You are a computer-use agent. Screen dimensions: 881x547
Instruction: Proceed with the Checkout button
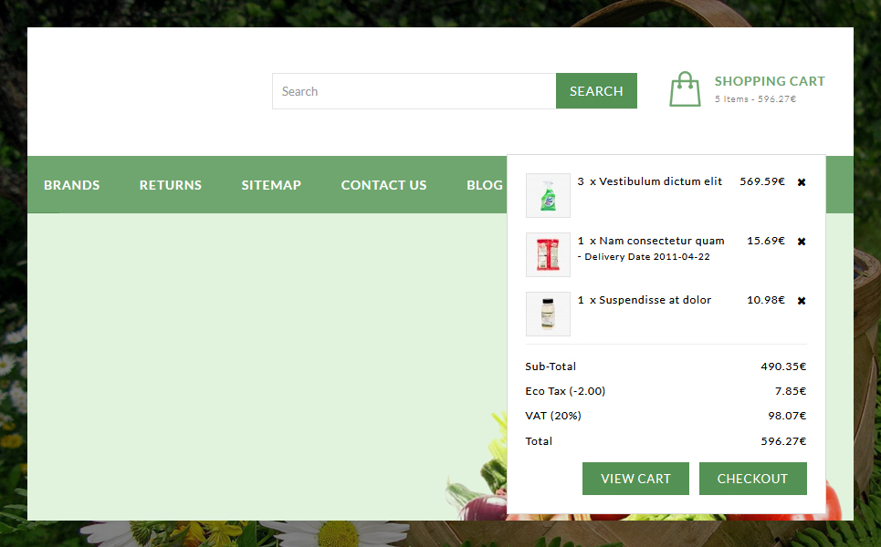[x=752, y=479]
